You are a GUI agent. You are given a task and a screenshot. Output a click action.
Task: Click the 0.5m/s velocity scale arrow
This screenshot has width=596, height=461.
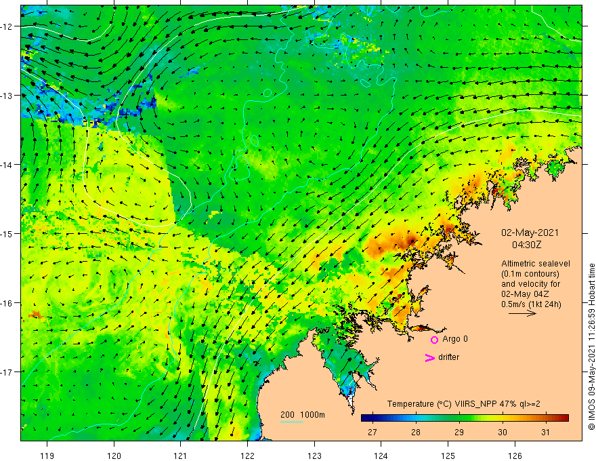(x=522, y=313)
